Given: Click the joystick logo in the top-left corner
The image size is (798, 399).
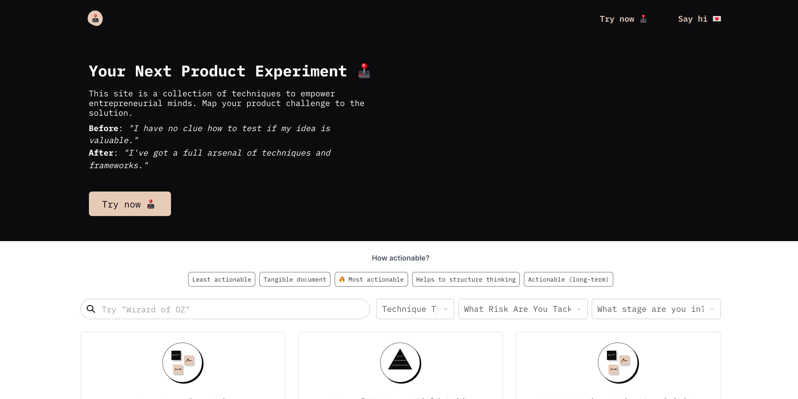Looking at the screenshot, I should click(x=95, y=18).
